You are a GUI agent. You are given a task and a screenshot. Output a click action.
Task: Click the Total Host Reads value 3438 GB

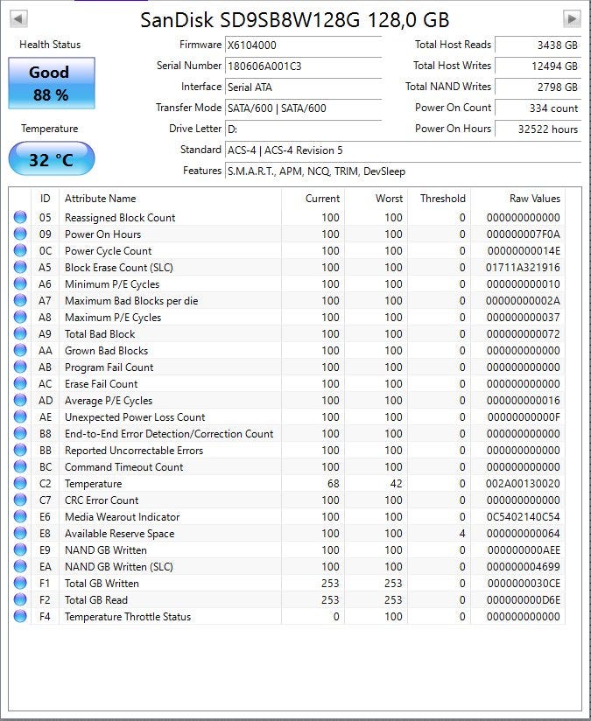[538, 45]
